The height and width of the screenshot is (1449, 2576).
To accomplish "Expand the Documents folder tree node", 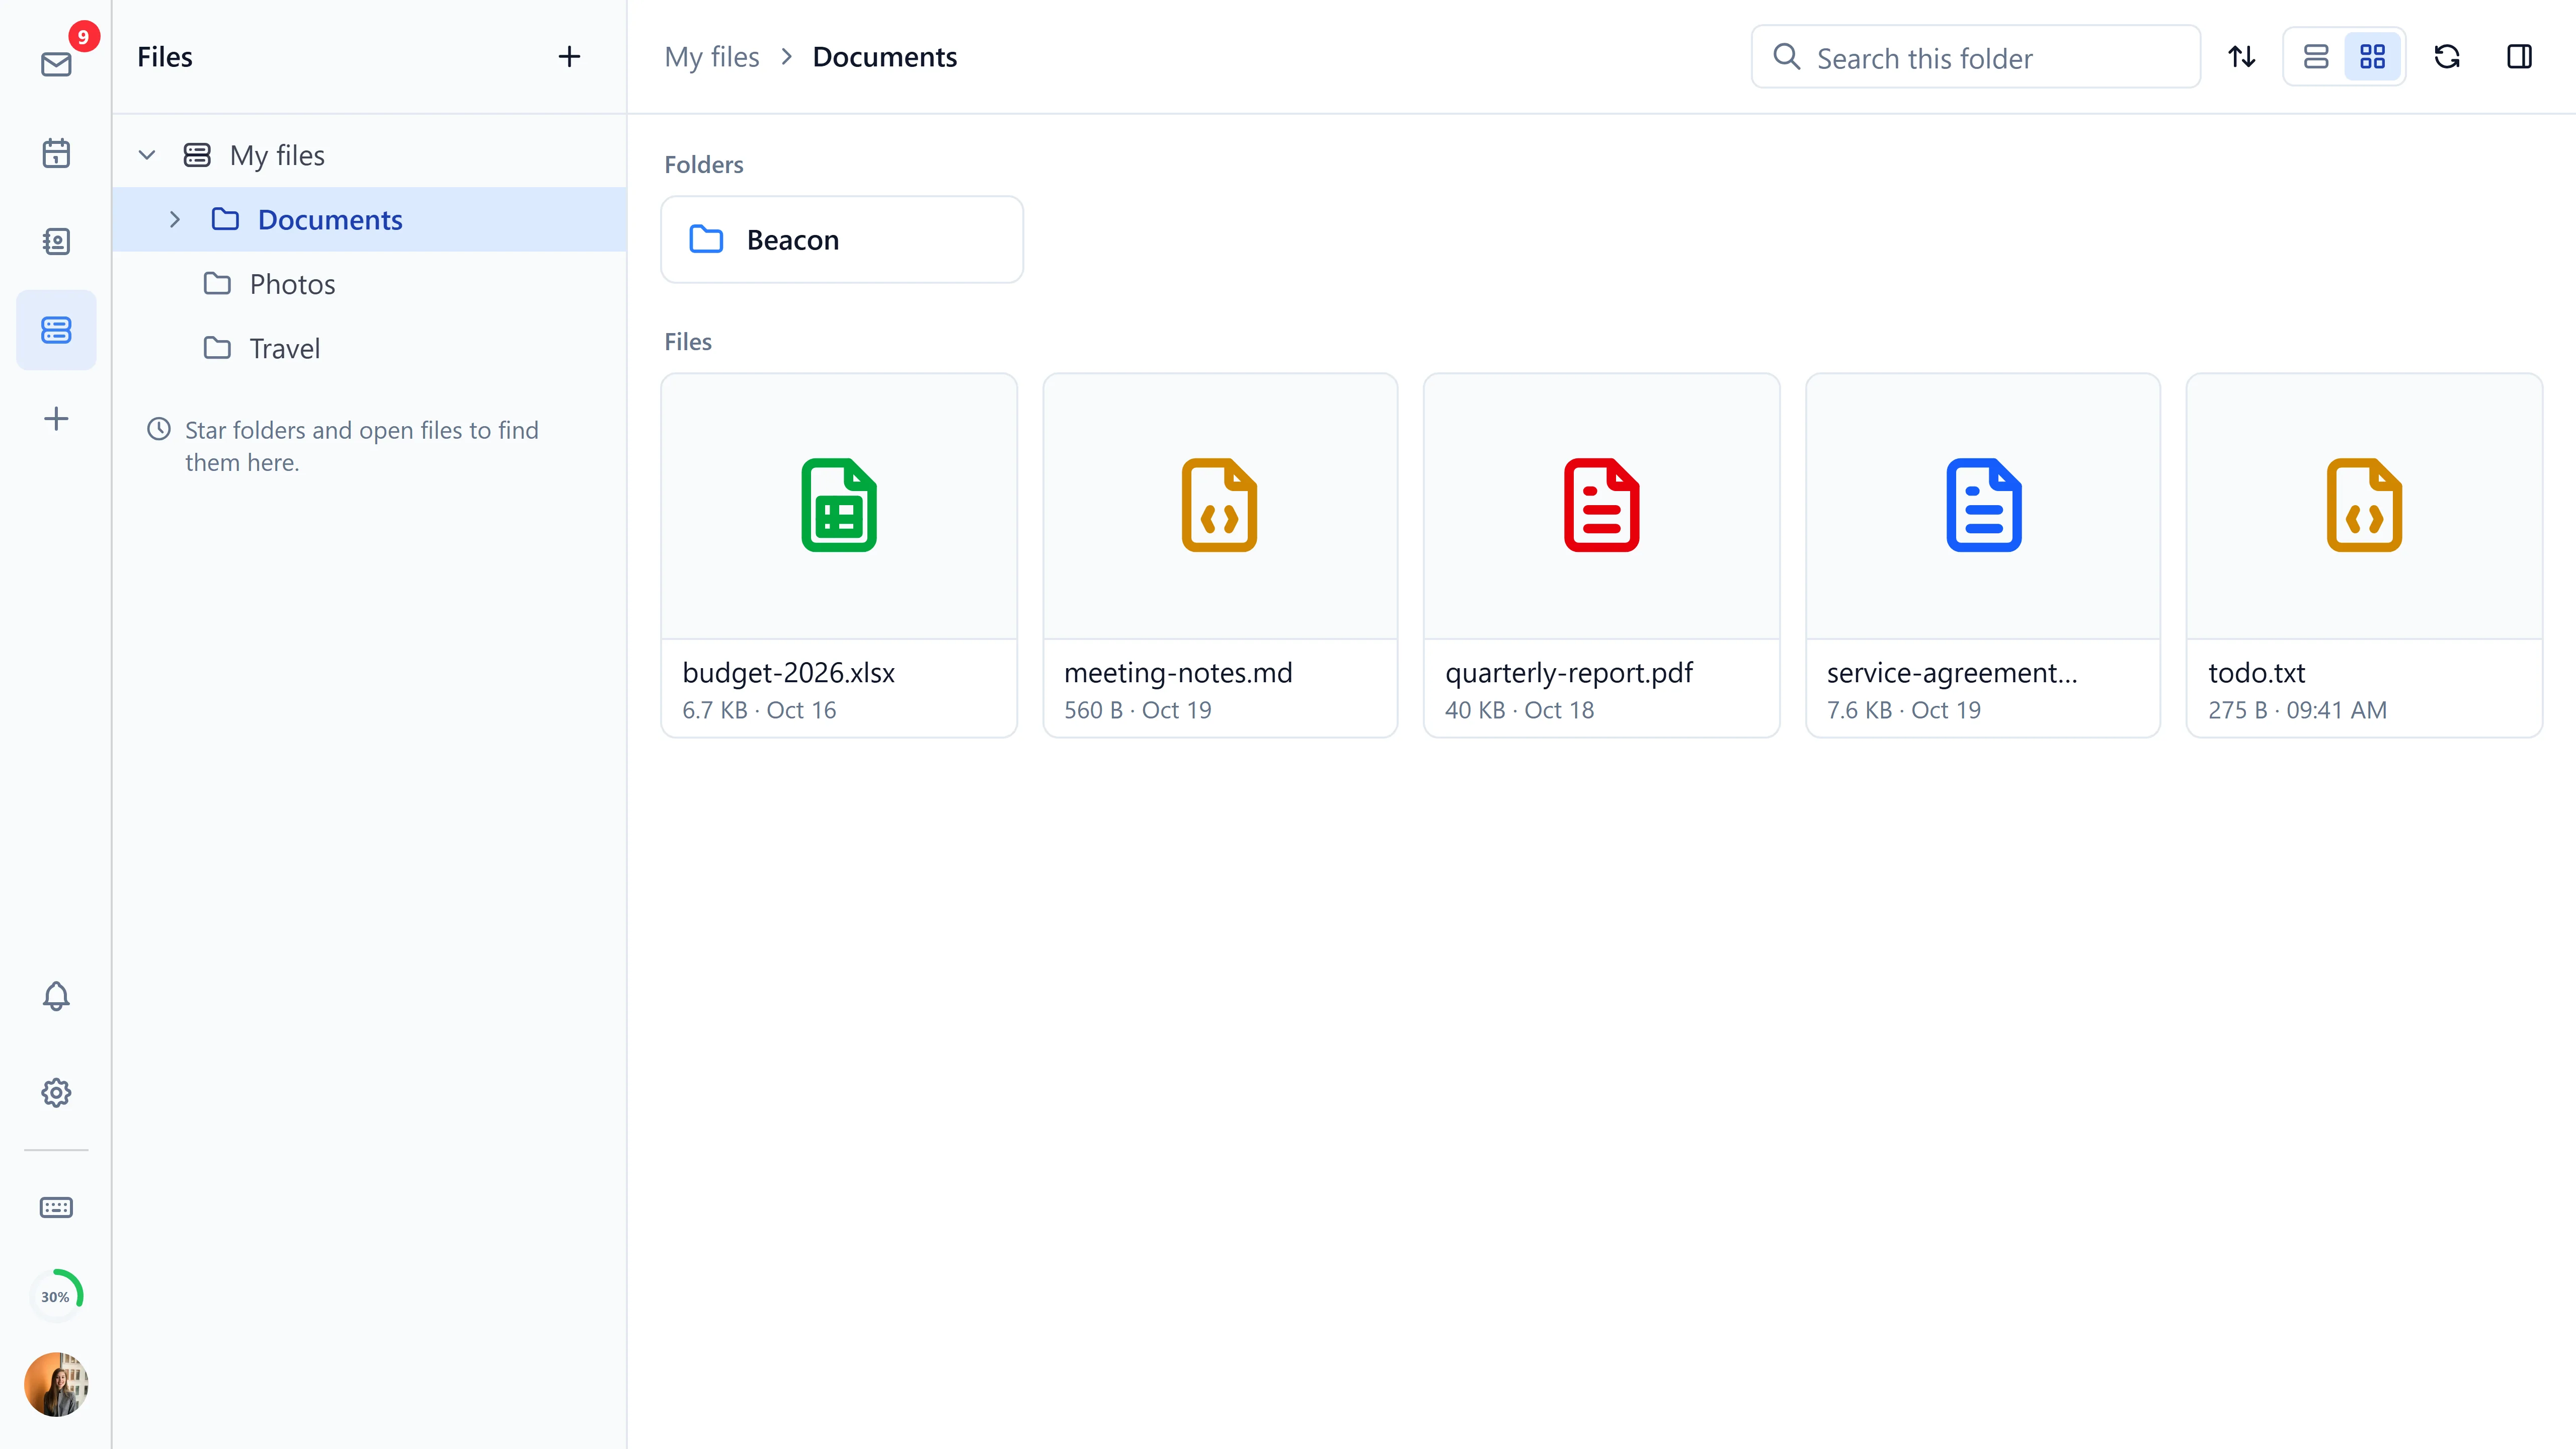I will 175,219.
